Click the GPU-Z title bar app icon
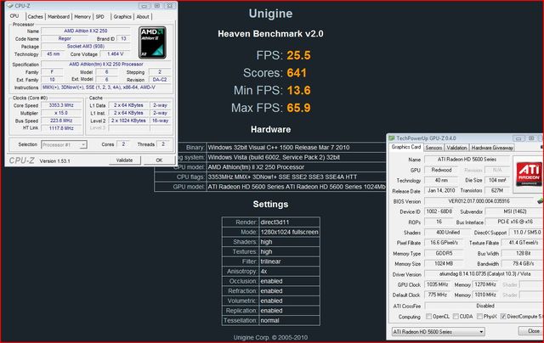This screenshot has height=343, width=544. point(391,138)
